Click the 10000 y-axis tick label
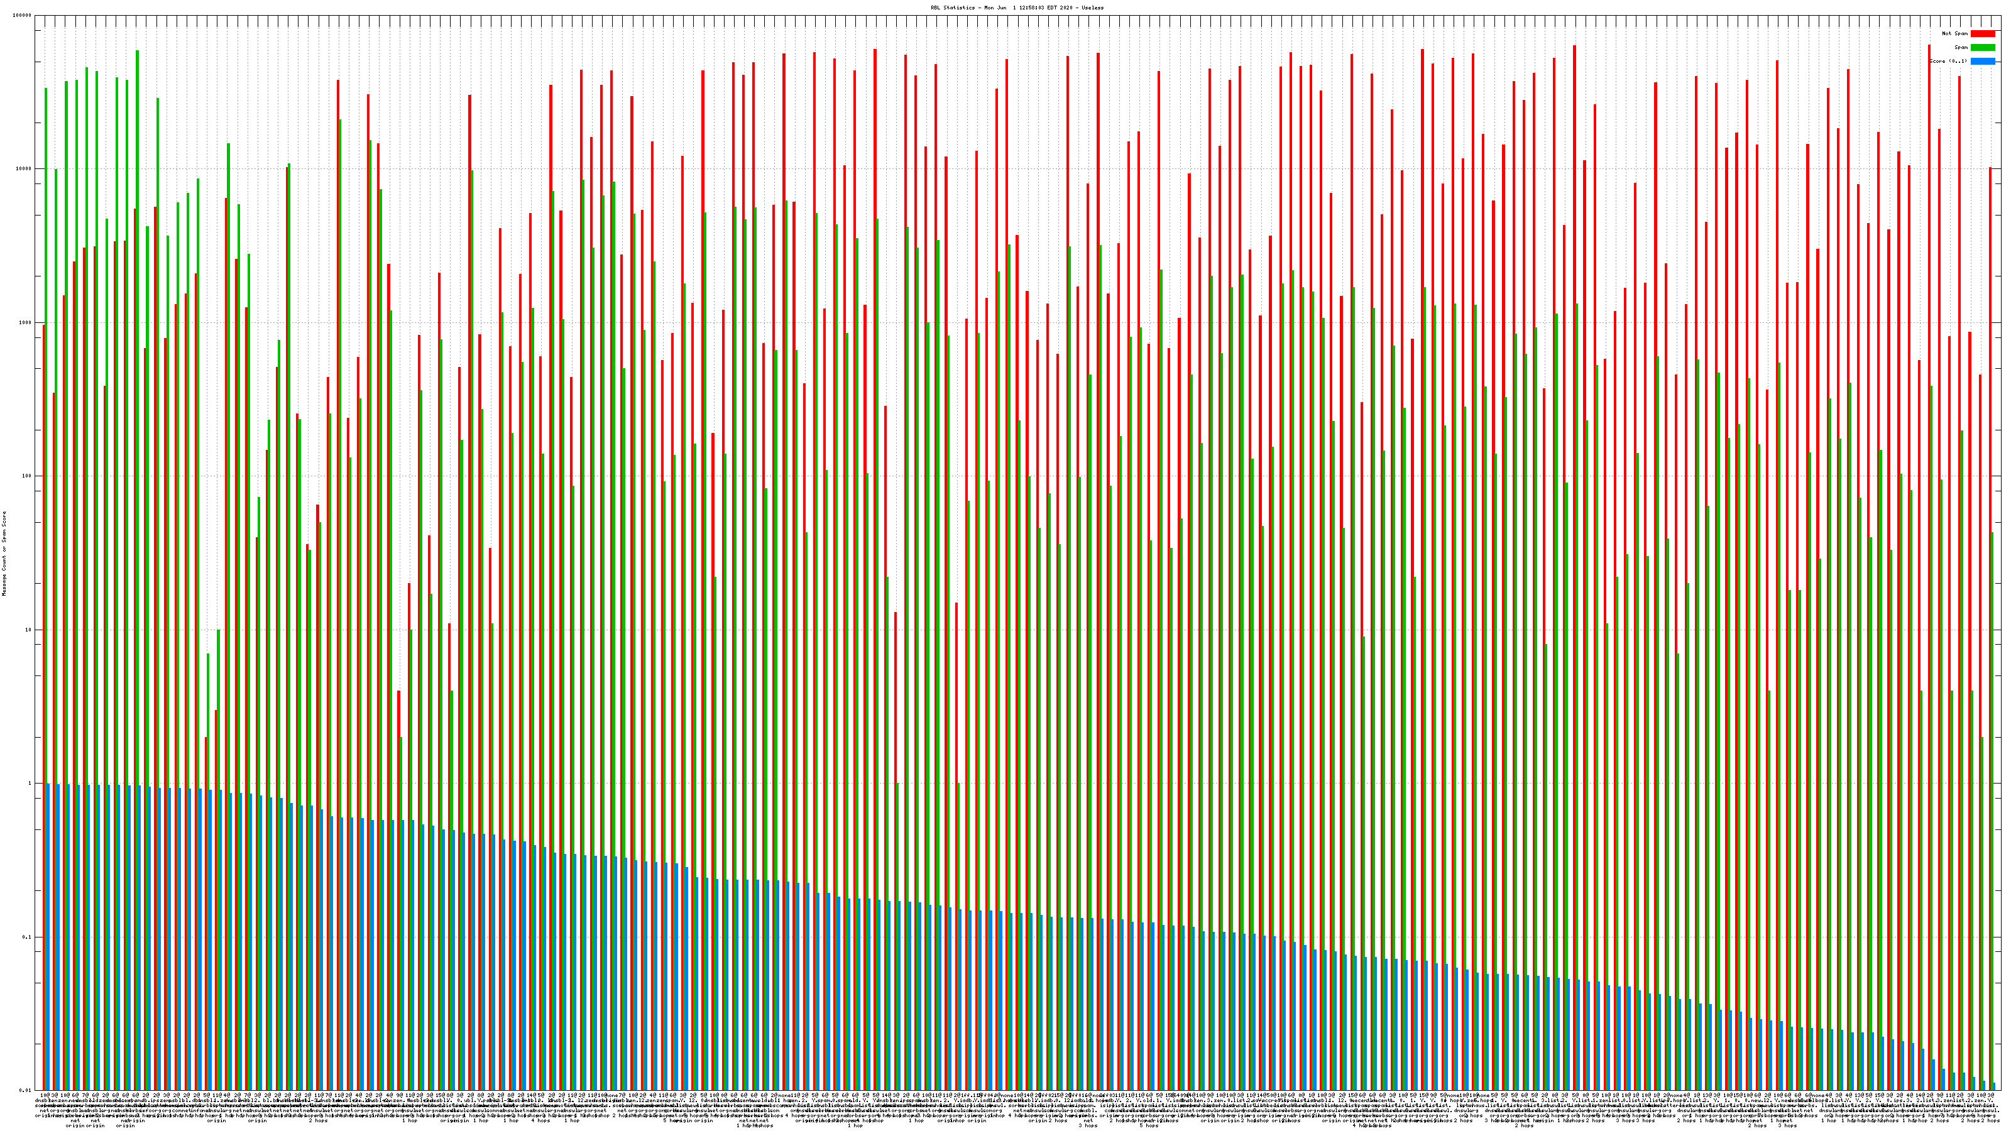Viewport: 2011px width, 1131px height. [x=25, y=168]
